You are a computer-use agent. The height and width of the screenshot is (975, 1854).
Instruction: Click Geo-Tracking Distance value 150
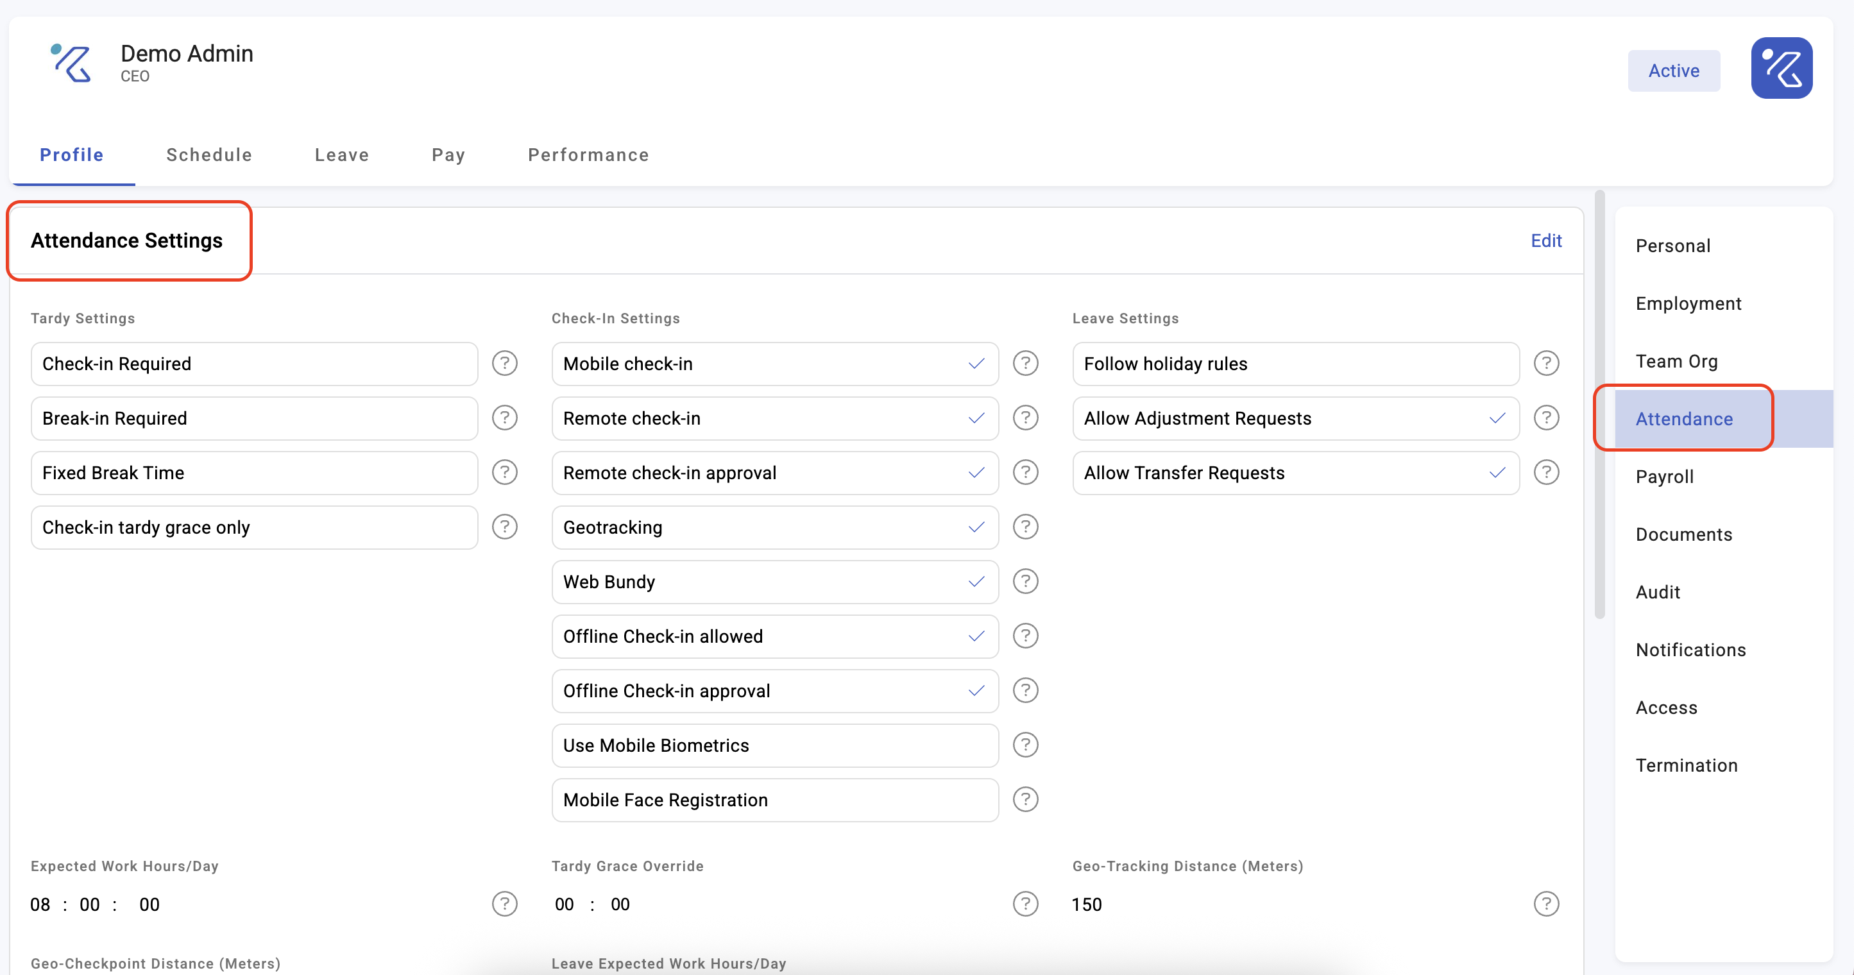pos(1086,904)
